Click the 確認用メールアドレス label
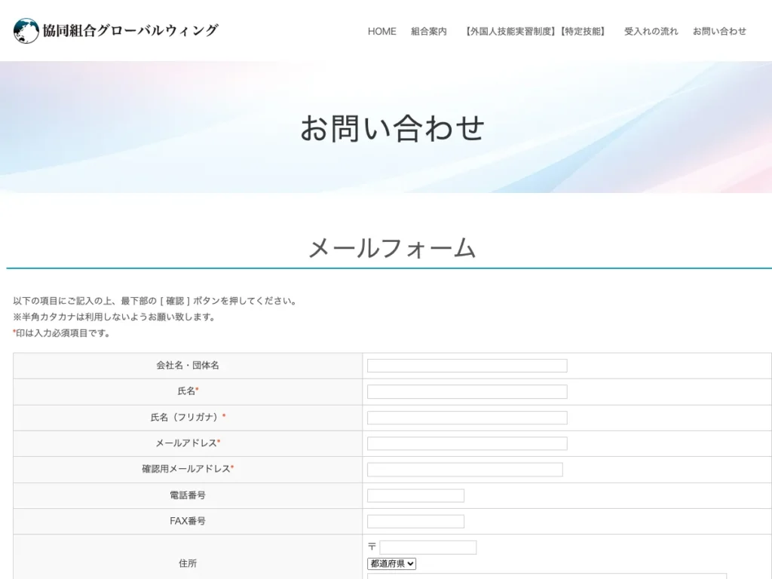 tap(188, 469)
